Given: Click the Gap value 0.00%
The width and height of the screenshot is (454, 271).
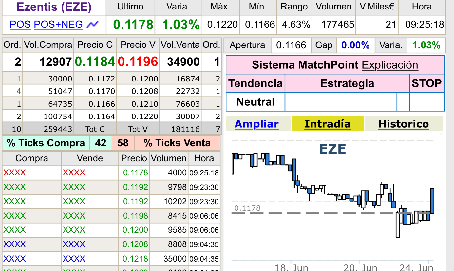Looking at the screenshot, I should [x=355, y=45].
